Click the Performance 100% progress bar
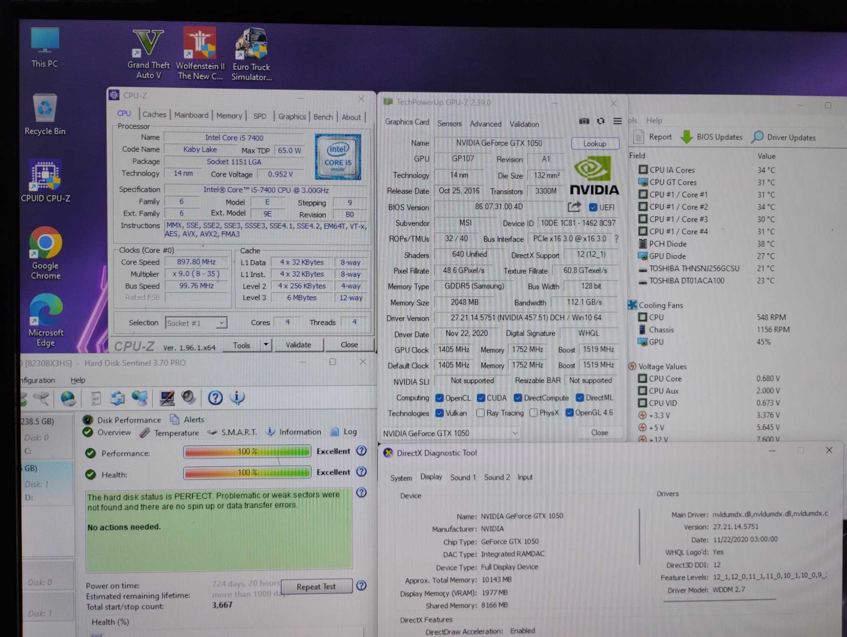 pyautogui.click(x=247, y=451)
